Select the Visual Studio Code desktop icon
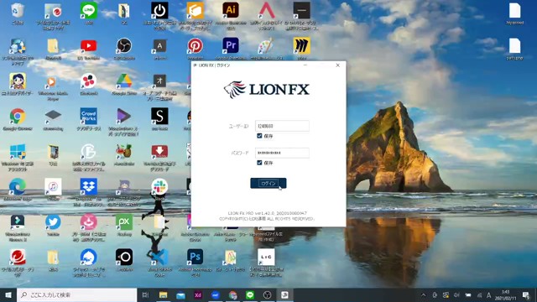This screenshot has height=302, width=537. coord(159,263)
